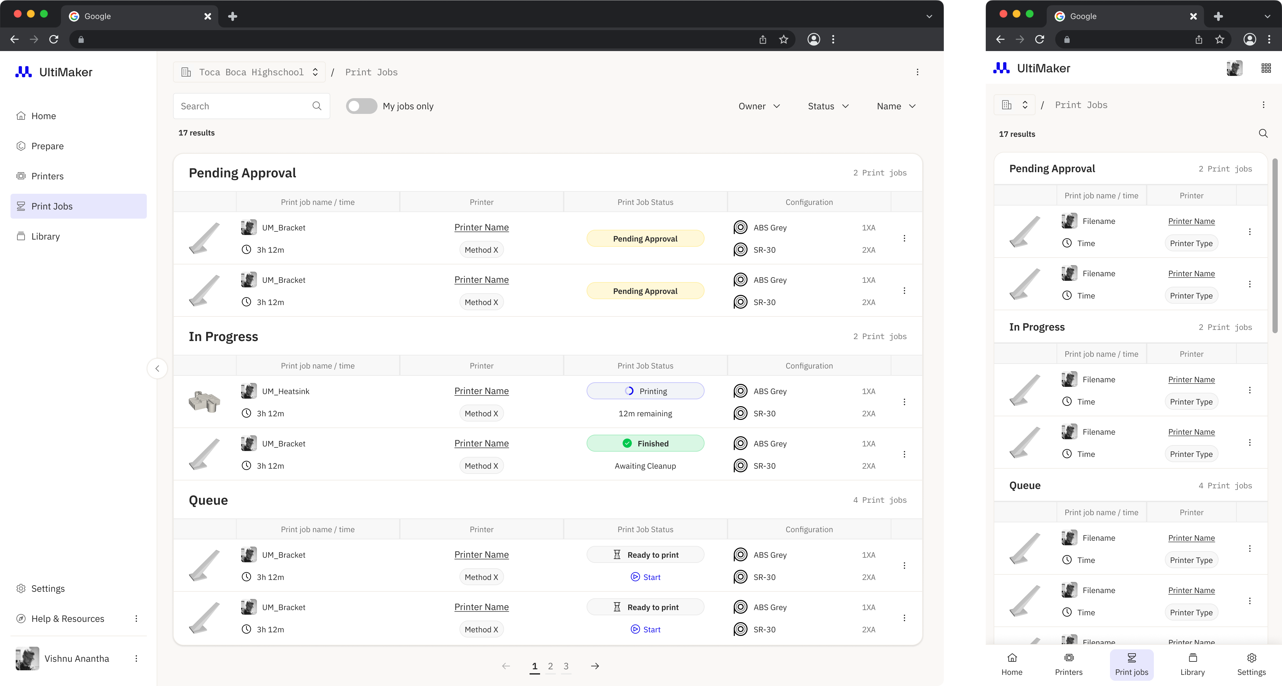
Task: Go to page 2 of results
Action: 550,666
